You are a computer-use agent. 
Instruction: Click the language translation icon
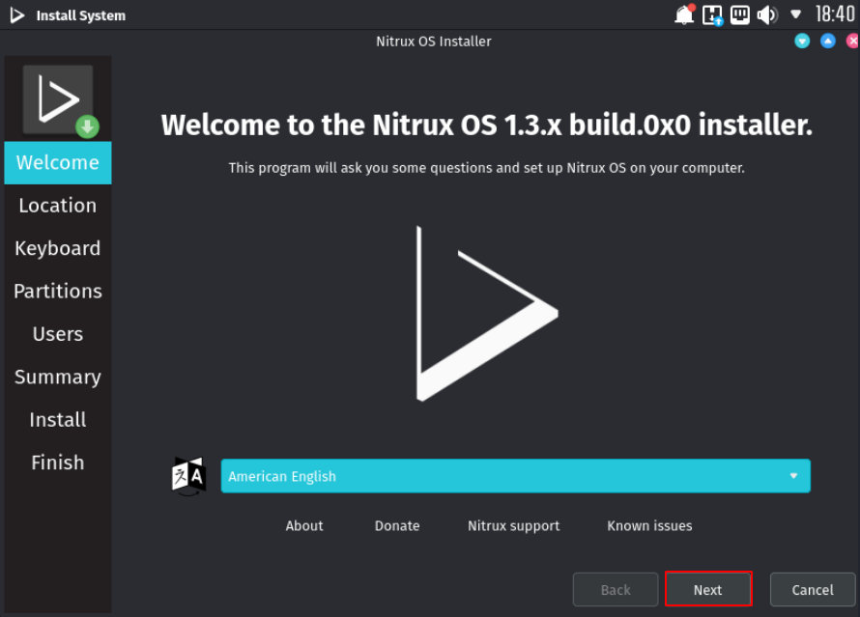pos(188,476)
